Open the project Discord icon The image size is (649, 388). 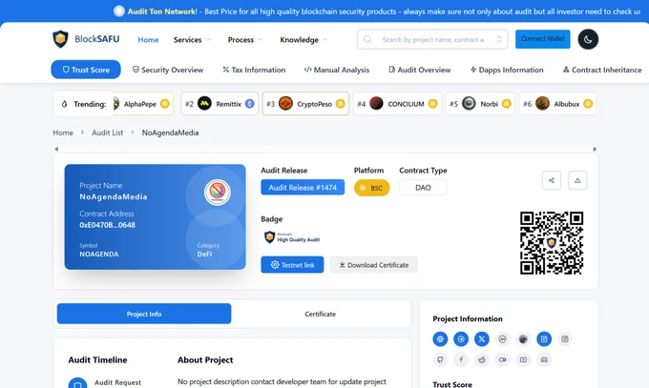tap(544, 359)
